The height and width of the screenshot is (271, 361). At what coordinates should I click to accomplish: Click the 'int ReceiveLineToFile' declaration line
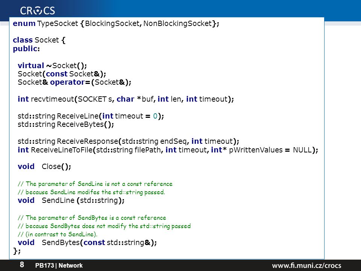coord(168,150)
